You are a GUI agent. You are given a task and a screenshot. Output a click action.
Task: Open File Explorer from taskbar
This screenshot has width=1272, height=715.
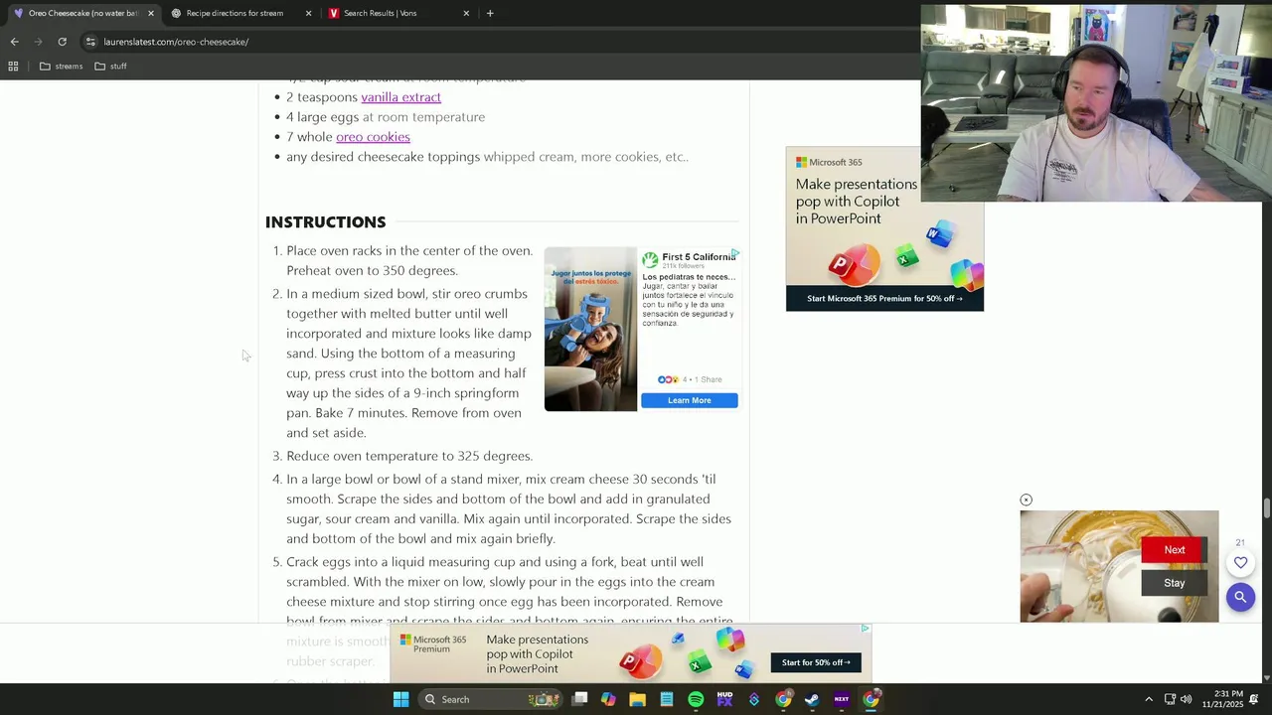coord(637,699)
